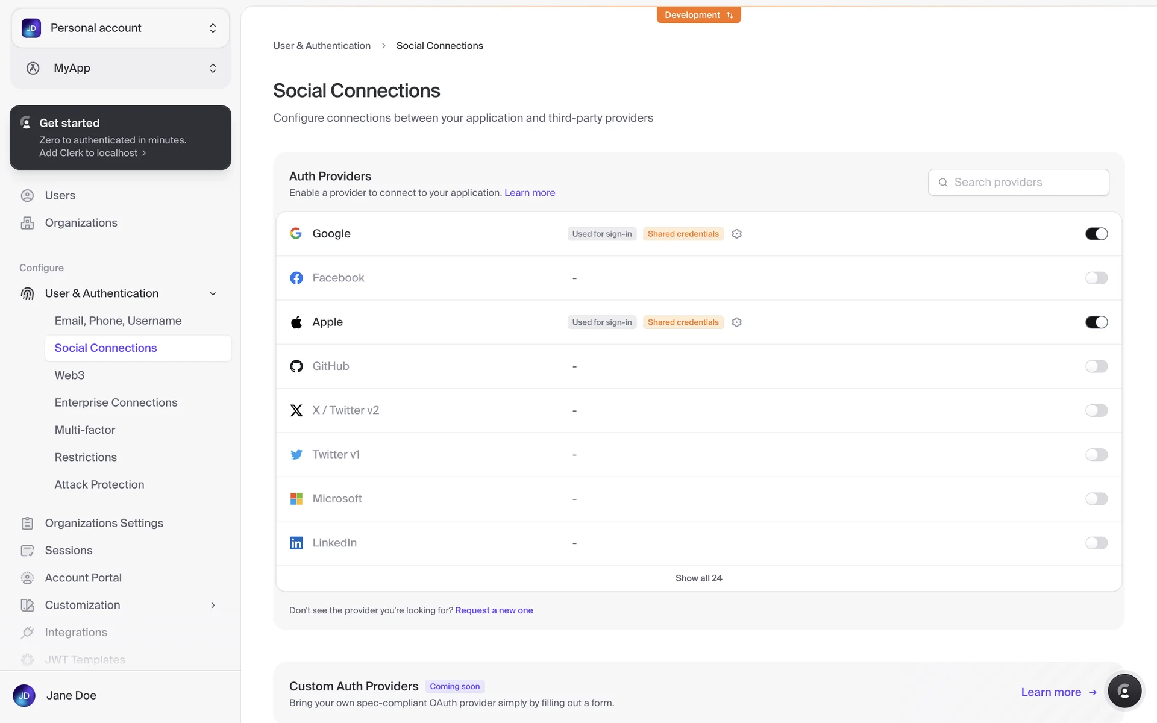Open the Multi-factor settings page
The image size is (1157, 723).
tap(85, 430)
